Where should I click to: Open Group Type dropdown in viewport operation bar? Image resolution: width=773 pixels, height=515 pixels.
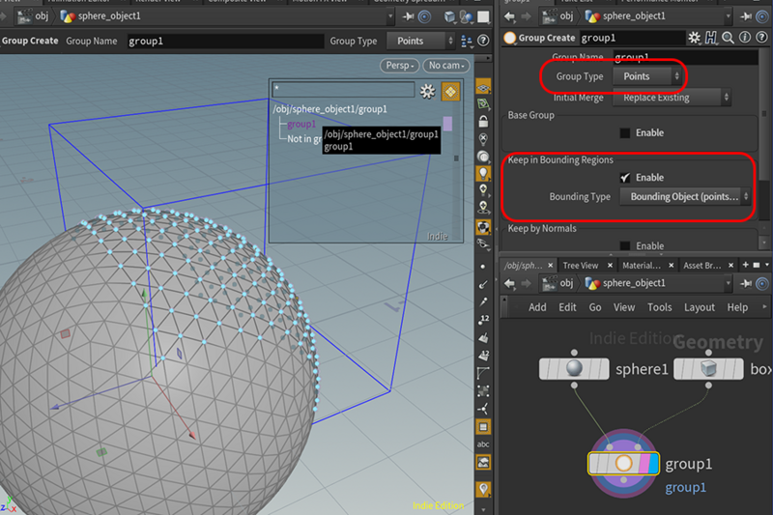click(420, 41)
